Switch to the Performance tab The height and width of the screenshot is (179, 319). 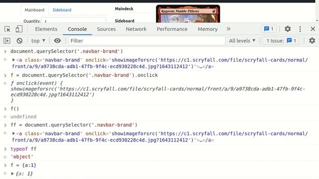tap(172, 29)
